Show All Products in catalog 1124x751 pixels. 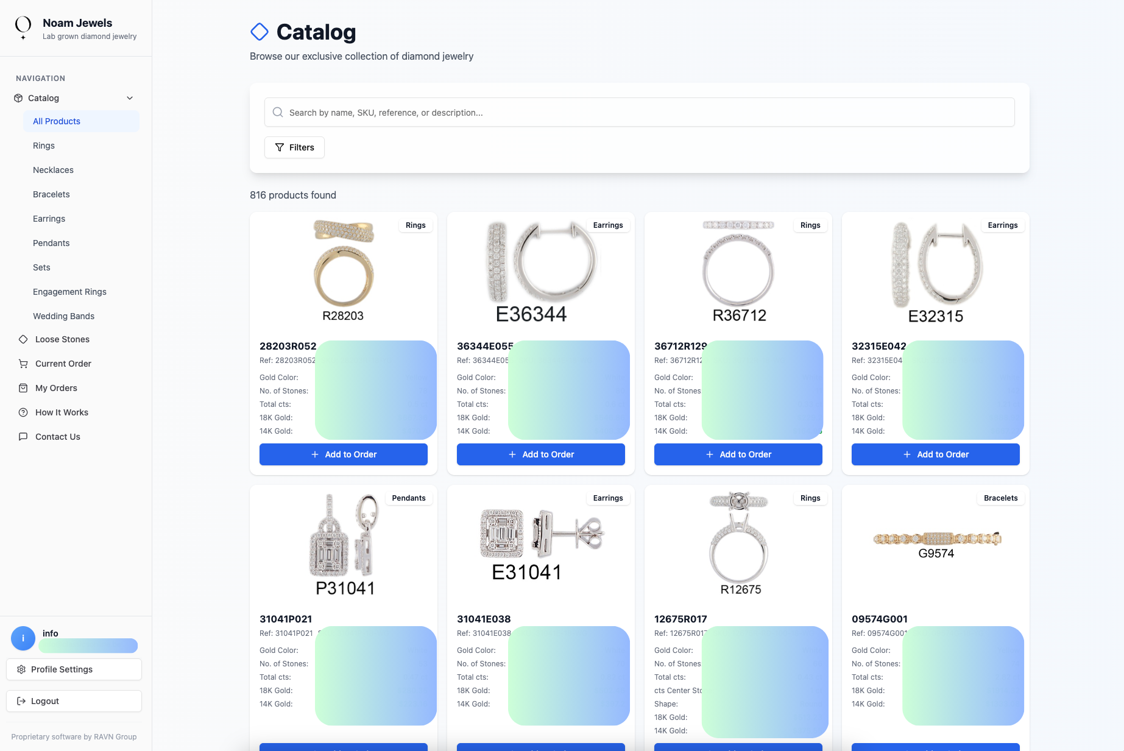[x=57, y=121]
